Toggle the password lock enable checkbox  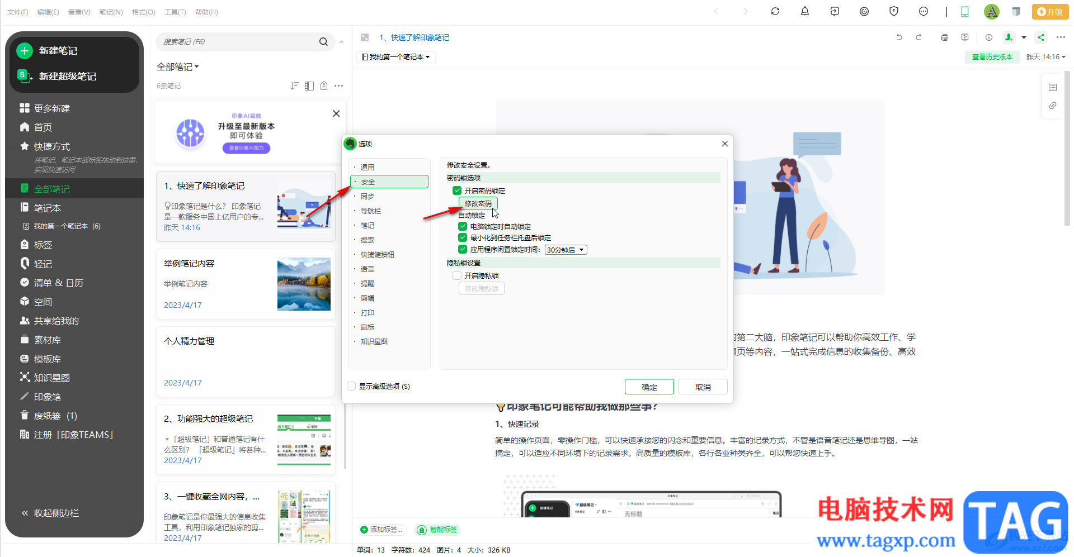pos(457,191)
